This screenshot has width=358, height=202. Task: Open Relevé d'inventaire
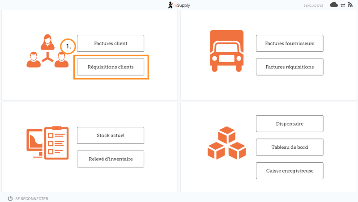pos(111,159)
